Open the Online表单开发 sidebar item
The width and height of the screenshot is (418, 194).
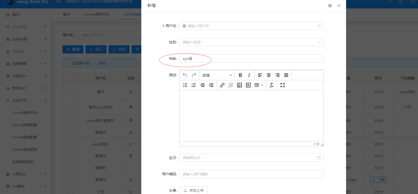pyautogui.click(x=25, y=113)
